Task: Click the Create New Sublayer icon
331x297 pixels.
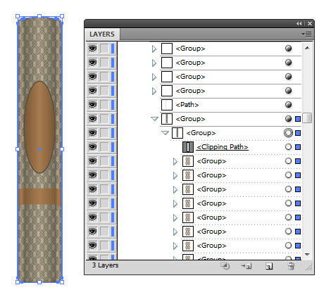Action: tap(246, 266)
